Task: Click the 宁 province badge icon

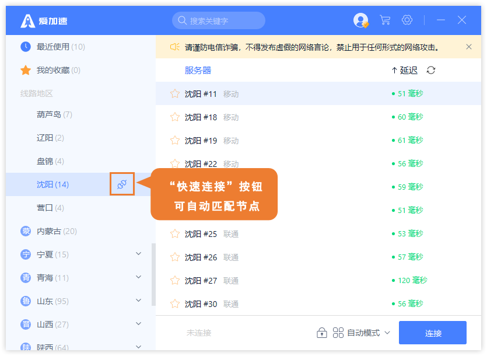Action: (26, 254)
